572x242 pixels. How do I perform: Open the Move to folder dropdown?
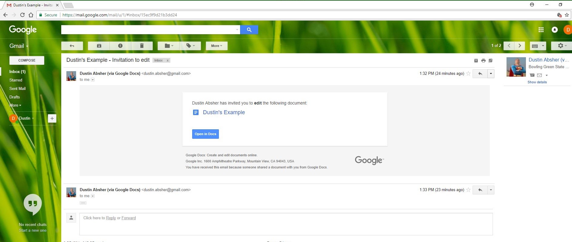pos(169,46)
